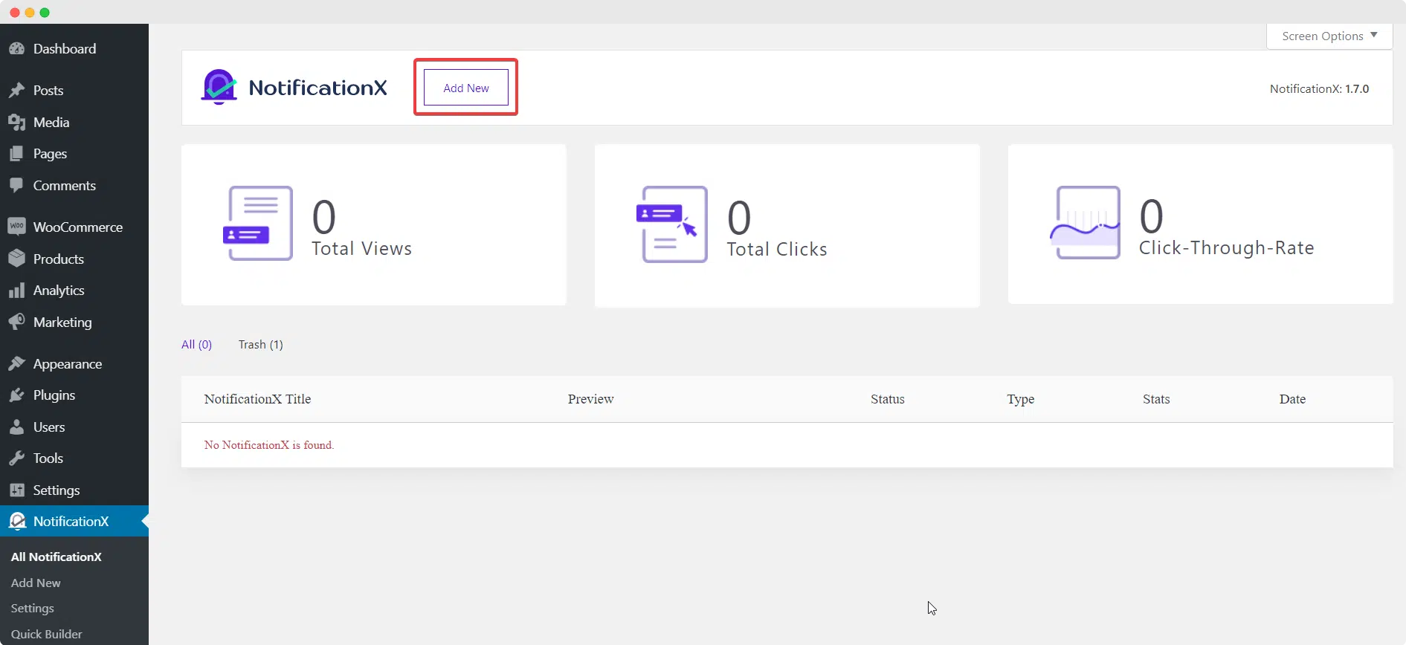This screenshot has height=645, width=1406.
Task: Open the NotificationX Settings submenu item
Action: click(x=33, y=609)
